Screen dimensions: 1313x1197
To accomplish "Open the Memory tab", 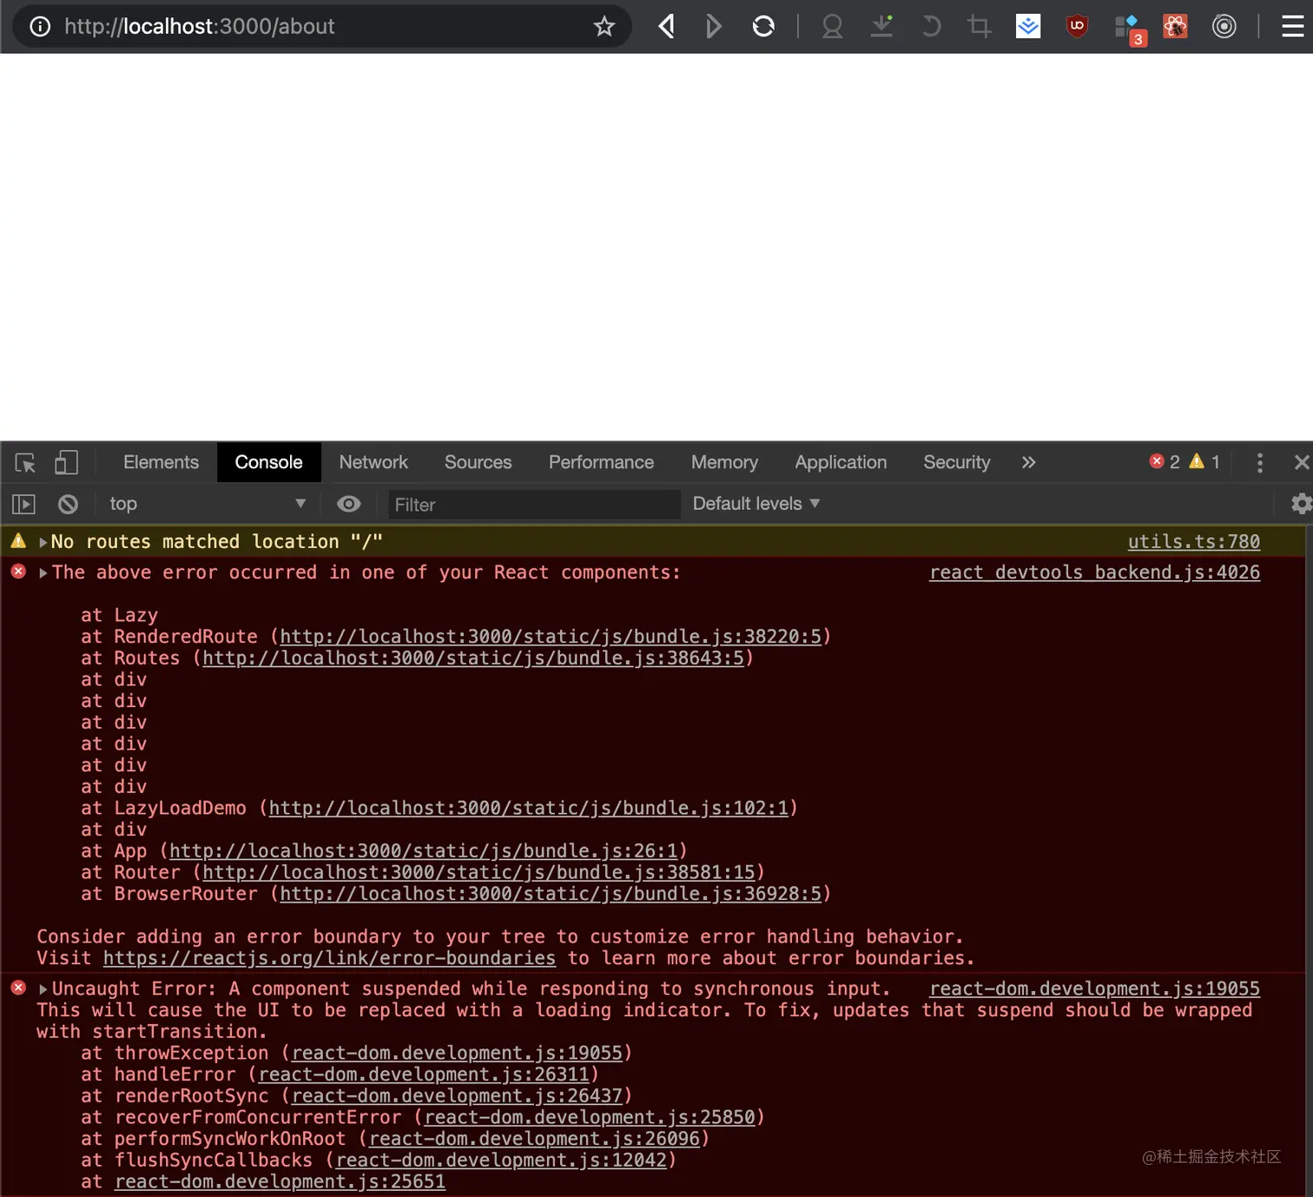I will pyautogui.click(x=724, y=462).
